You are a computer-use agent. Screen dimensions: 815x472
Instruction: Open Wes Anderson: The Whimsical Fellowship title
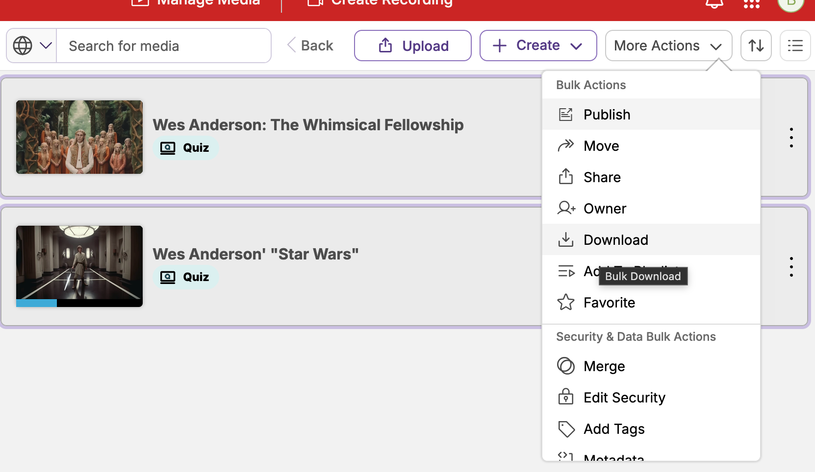coord(308,125)
